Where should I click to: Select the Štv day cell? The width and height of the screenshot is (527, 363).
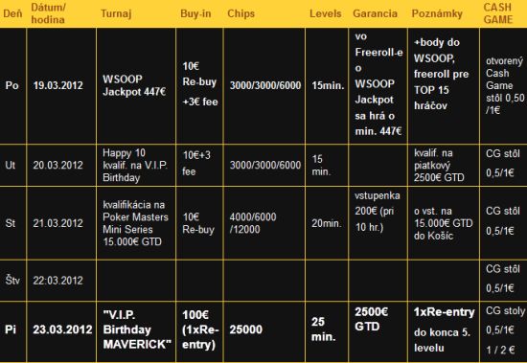[12, 281]
